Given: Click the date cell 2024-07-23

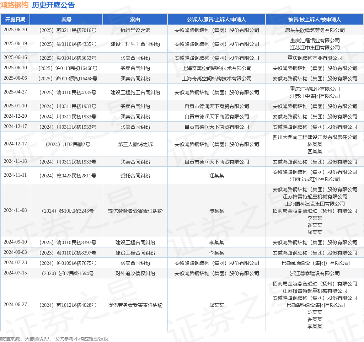Looking at the screenshot, I should (x=15, y=263).
